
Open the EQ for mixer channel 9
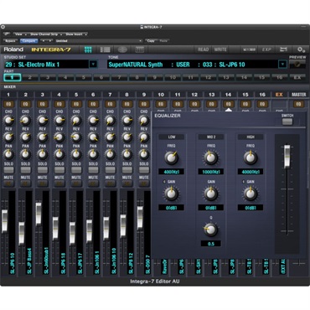144,104
